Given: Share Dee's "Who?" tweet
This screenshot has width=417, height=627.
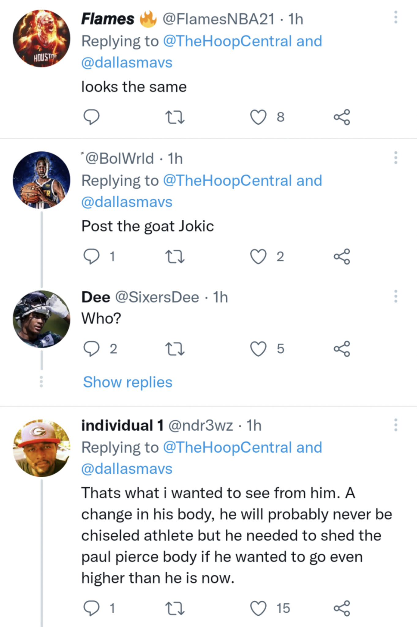Looking at the screenshot, I should [x=342, y=349].
